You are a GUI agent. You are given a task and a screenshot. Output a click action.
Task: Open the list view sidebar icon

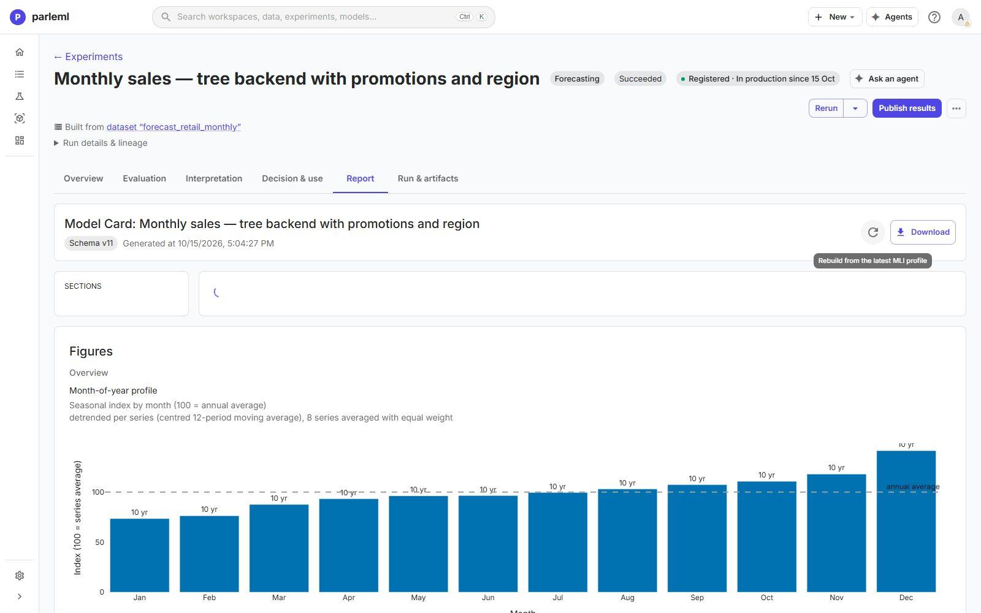pyautogui.click(x=20, y=74)
